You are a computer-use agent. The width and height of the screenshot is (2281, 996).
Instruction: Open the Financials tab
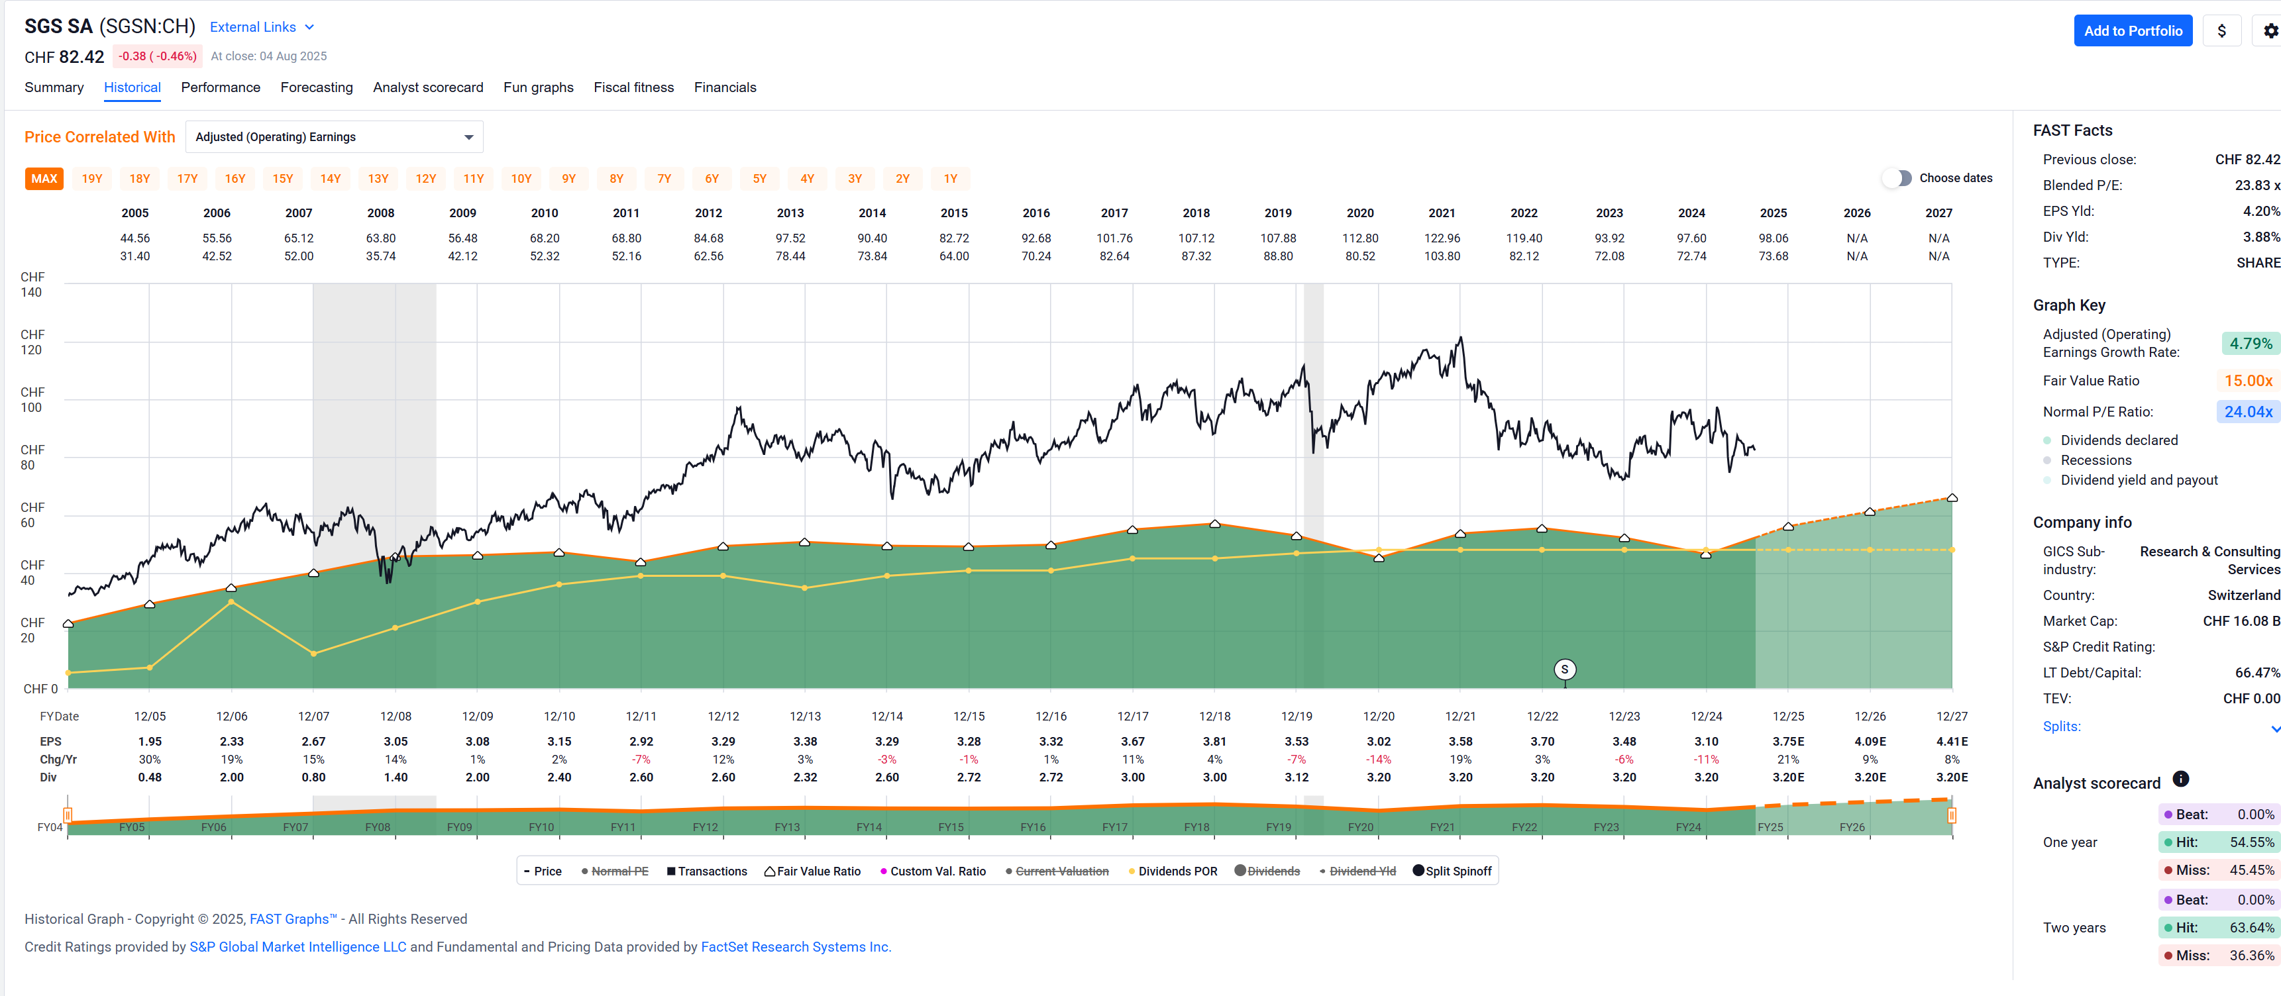coord(724,87)
